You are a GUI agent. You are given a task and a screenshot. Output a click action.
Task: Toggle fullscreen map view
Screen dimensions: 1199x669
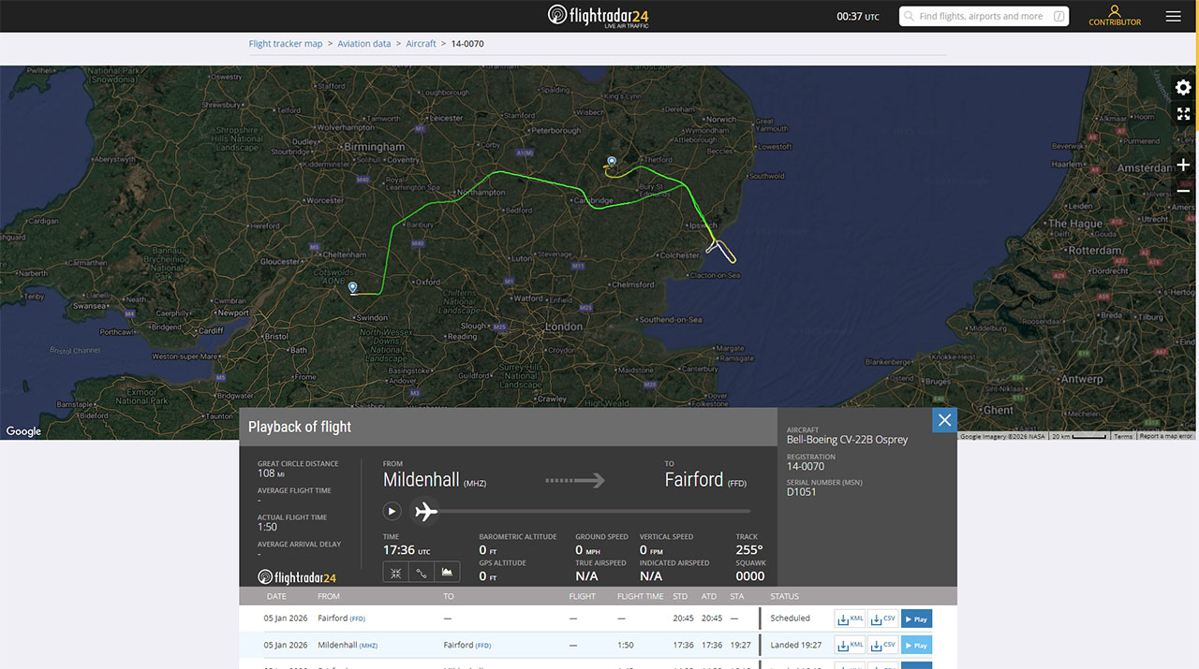tap(1183, 114)
